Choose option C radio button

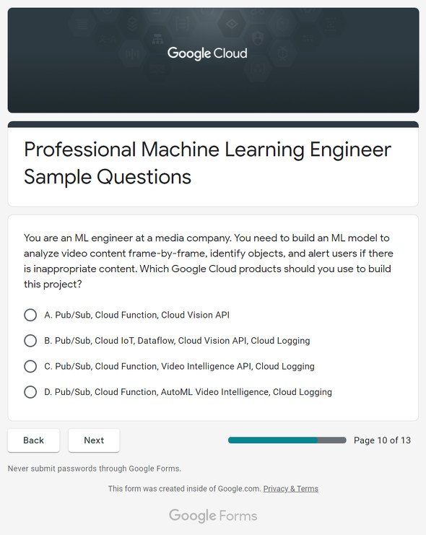pos(30,366)
